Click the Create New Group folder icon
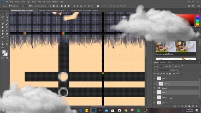 coord(189,106)
